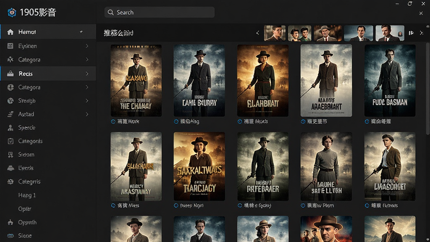This screenshot has height=242, width=430.
Task: Open the checklist icon next to Categords
Action: click(x=10, y=141)
